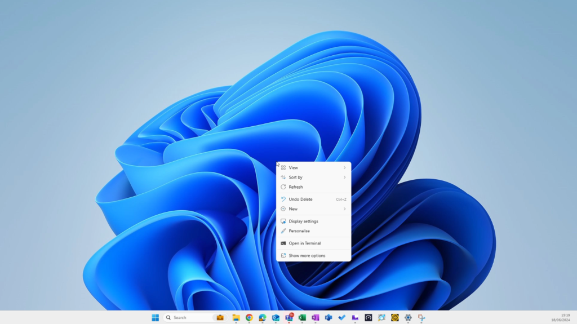Launch OneNote from the taskbar

point(315,317)
